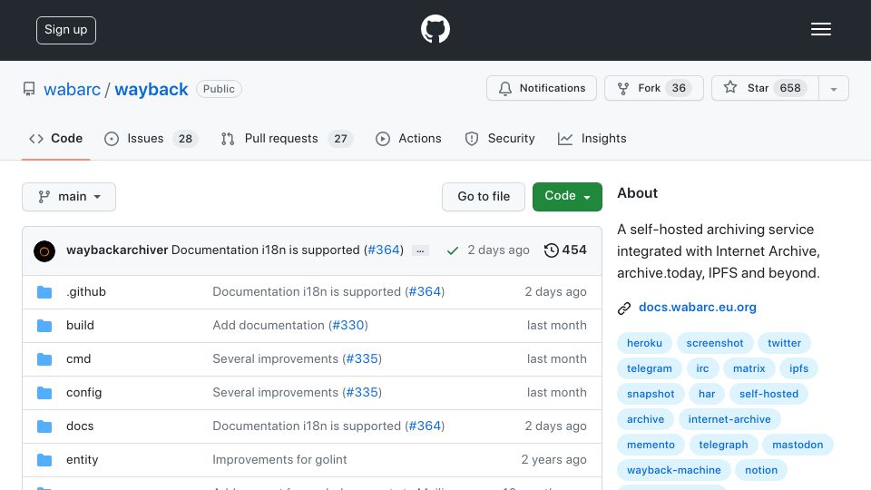Open the Improvements for golint commit

point(279,459)
